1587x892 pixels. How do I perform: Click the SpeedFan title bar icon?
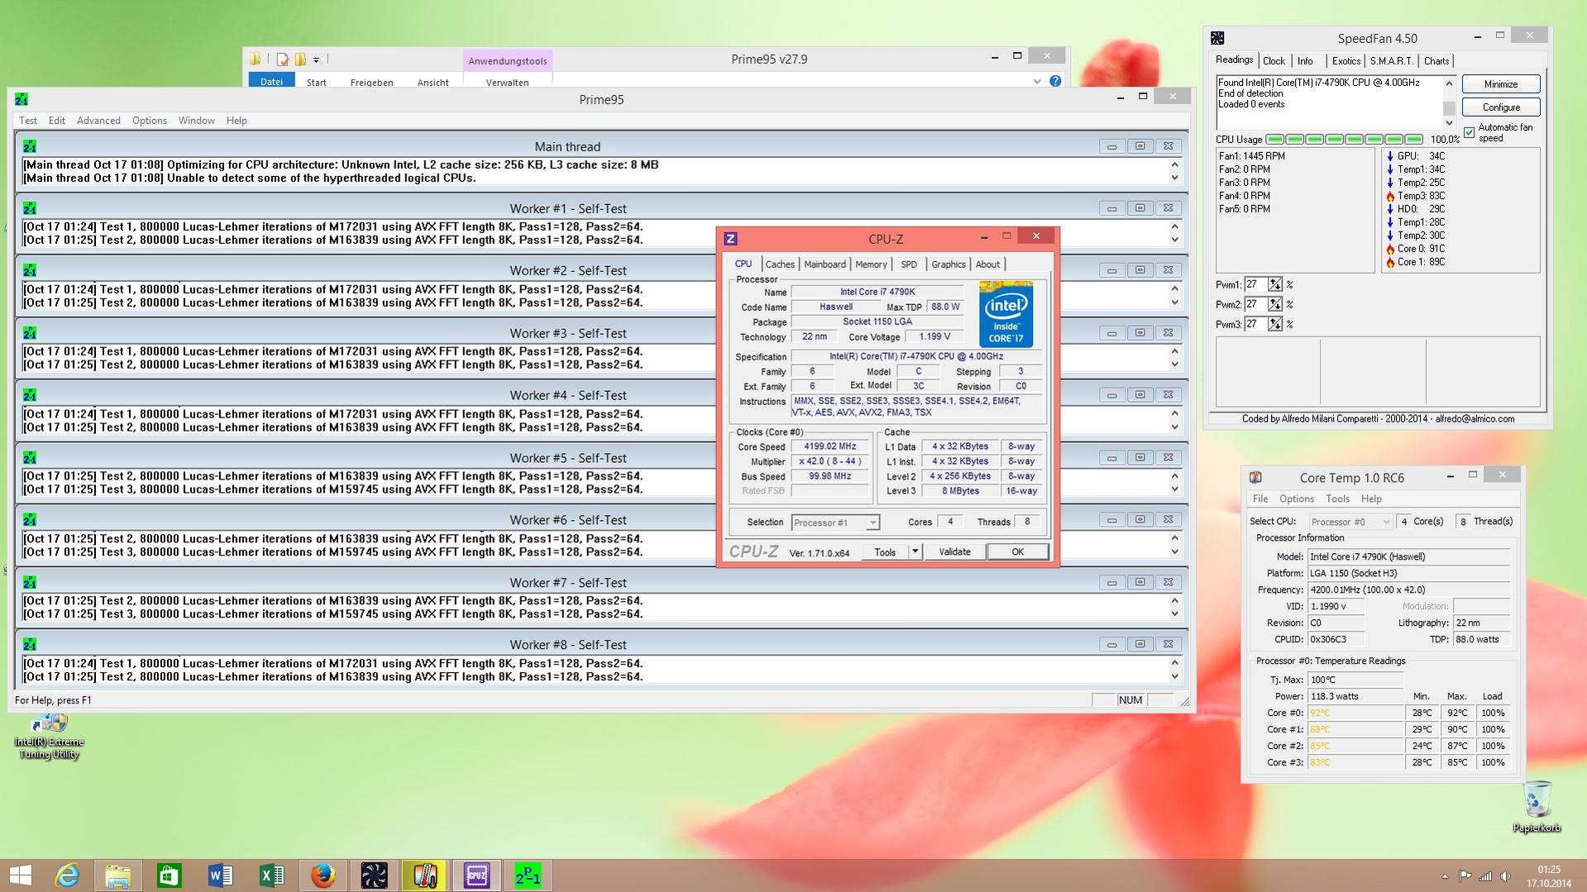pyautogui.click(x=1217, y=38)
